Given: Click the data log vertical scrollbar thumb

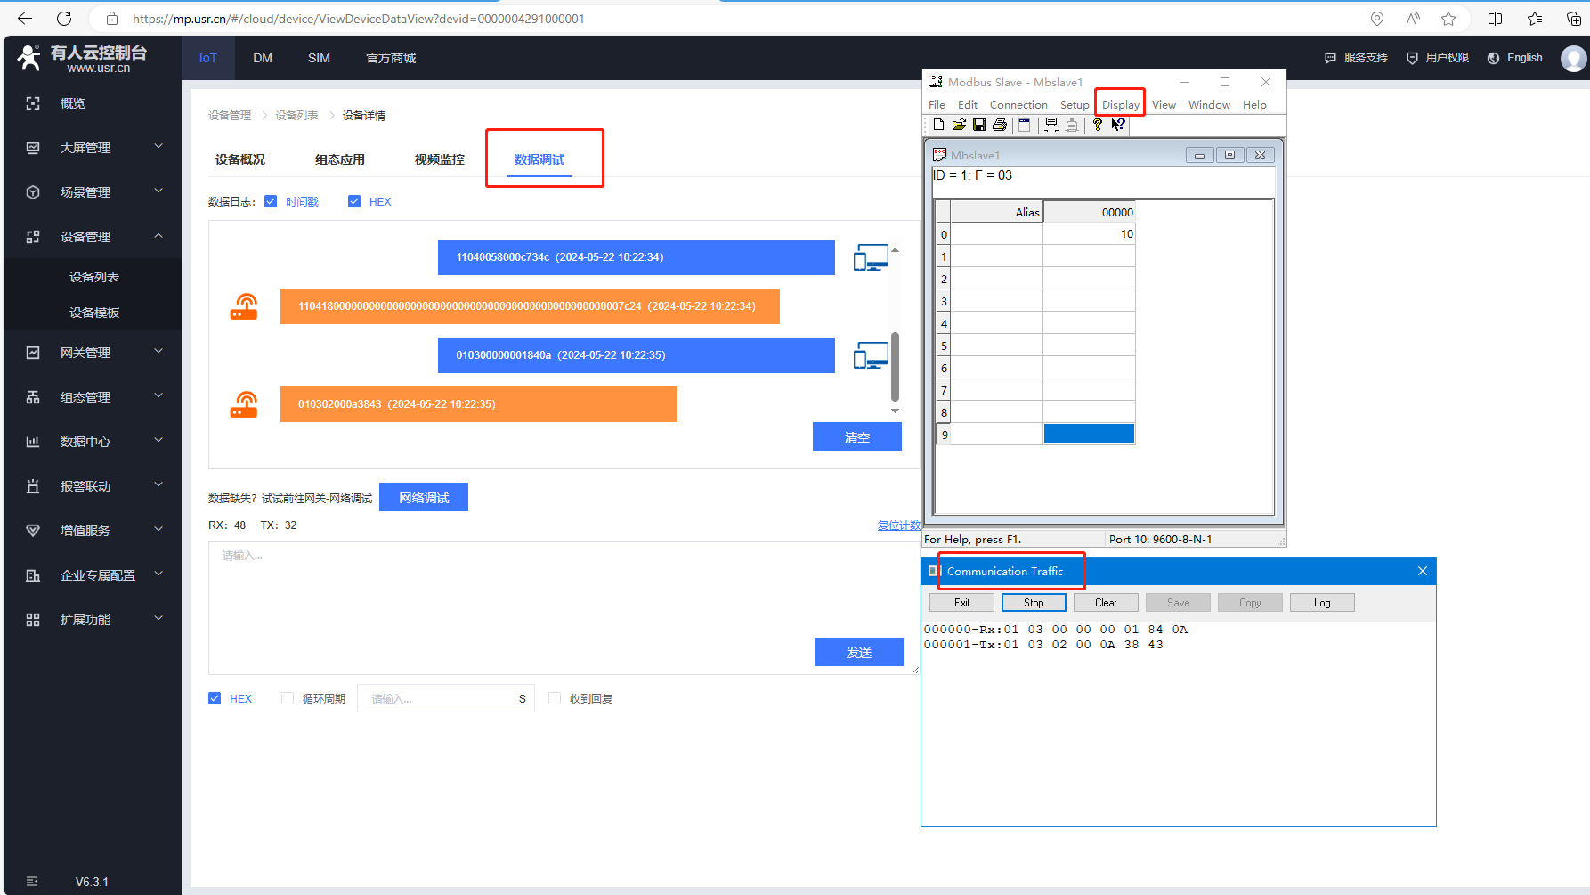Looking at the screenshot, I should click(x=895, y=366).
